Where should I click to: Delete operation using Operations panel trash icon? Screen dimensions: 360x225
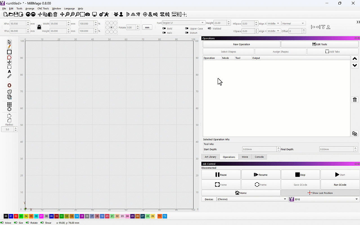[x=355, y=100]
